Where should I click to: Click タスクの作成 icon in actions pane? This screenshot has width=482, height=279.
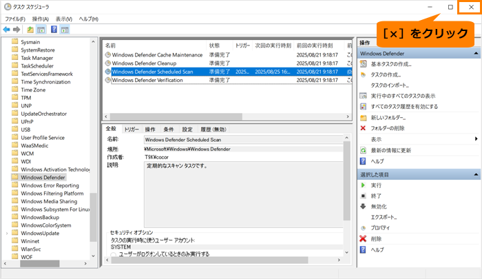[364, 75]
